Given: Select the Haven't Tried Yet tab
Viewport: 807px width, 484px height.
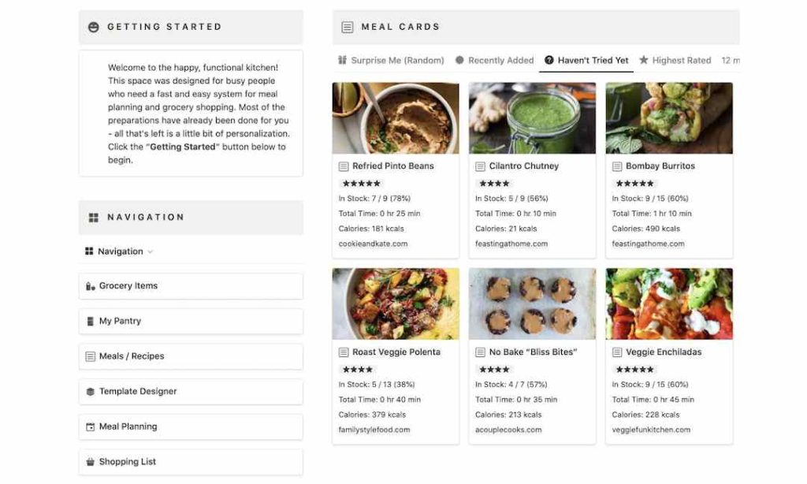Looking at the screenshot, I should (x=586, y=59).
